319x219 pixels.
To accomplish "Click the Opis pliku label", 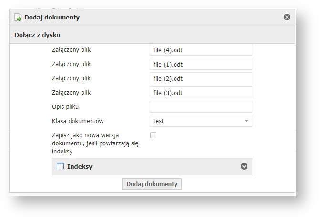I will tap(65, 107).
